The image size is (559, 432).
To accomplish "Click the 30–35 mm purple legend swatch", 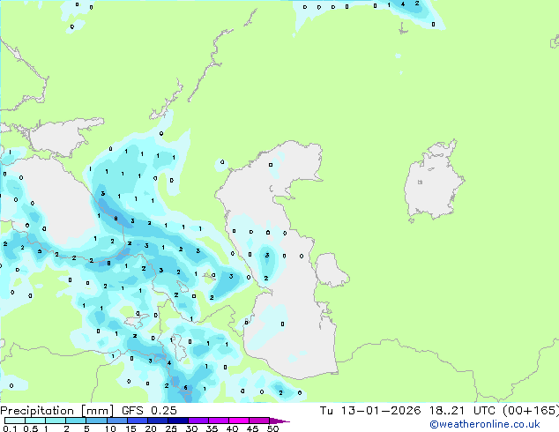I will (x=198, y=421).
